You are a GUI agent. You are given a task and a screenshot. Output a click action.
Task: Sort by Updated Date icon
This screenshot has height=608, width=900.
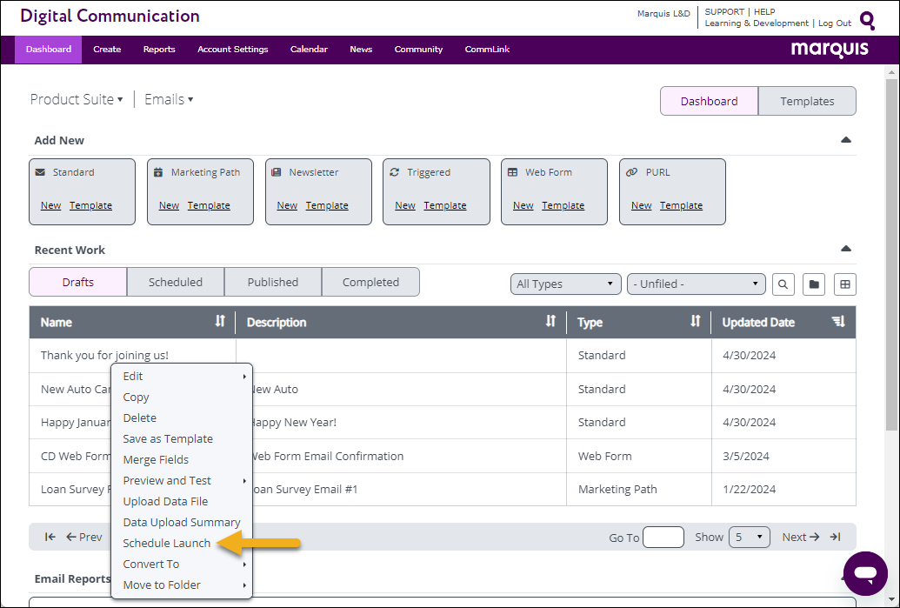tap(838, 322)
